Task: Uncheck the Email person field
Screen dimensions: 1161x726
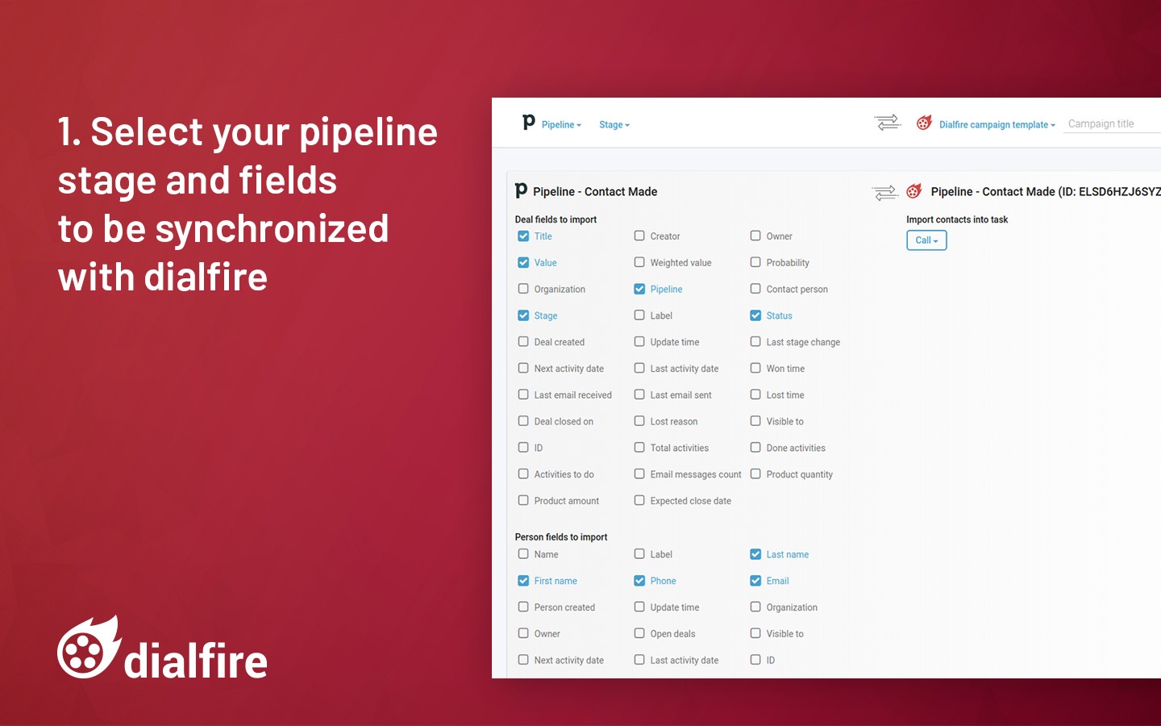Action: [755, 581]
